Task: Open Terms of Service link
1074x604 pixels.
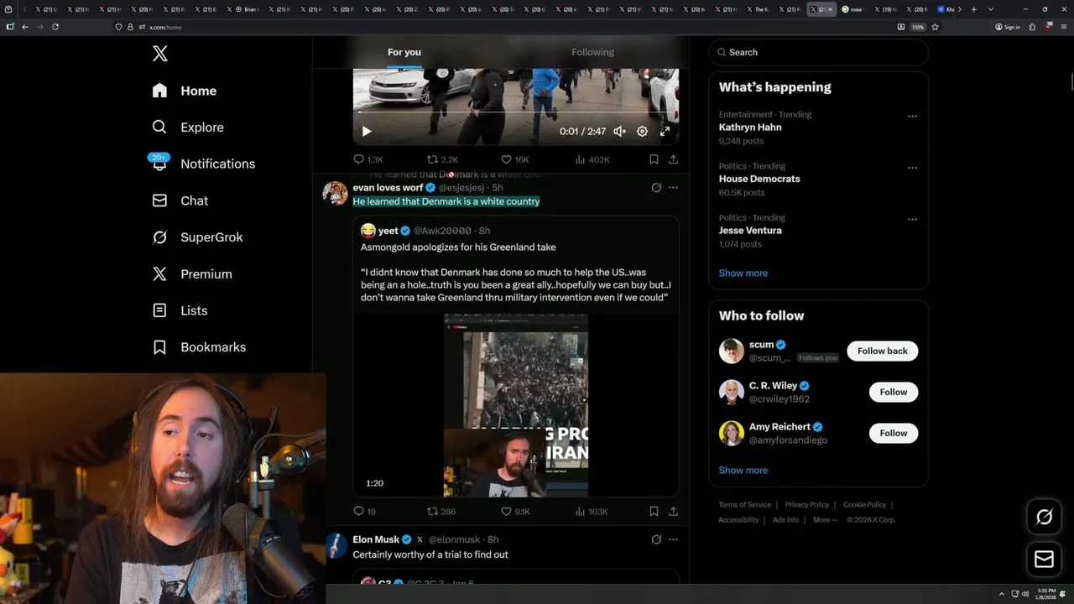Action: coord(744,504)
